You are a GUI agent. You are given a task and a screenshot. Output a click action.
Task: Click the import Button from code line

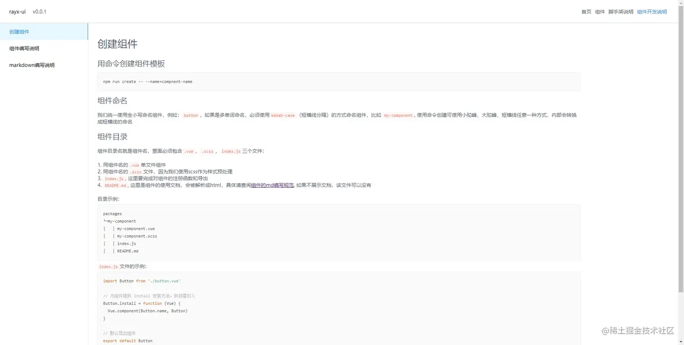[x=142, y=281]
